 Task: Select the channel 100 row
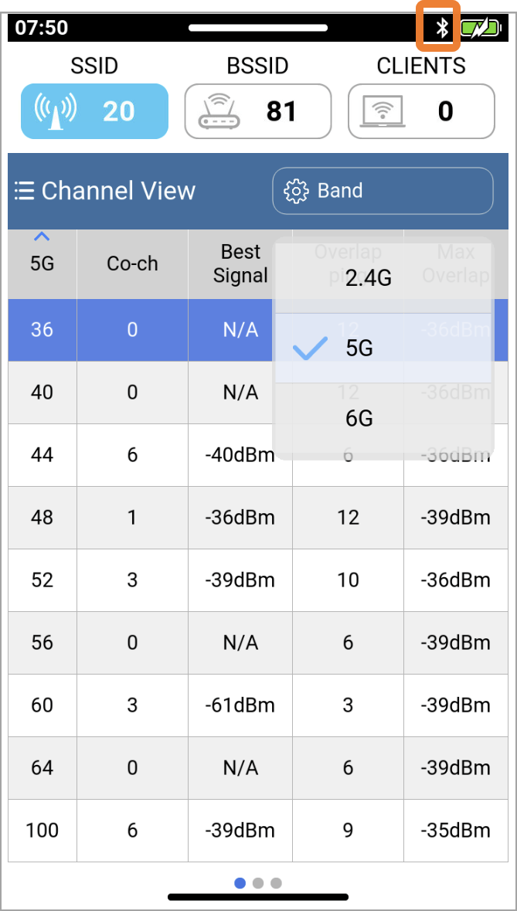pos(258,830)
